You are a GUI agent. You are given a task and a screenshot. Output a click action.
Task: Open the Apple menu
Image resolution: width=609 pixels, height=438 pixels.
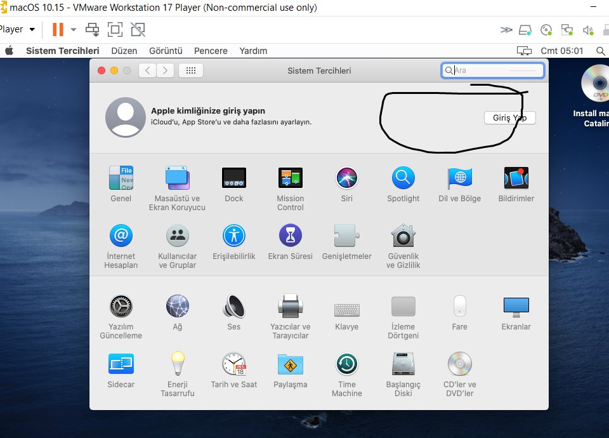point(9,51)
